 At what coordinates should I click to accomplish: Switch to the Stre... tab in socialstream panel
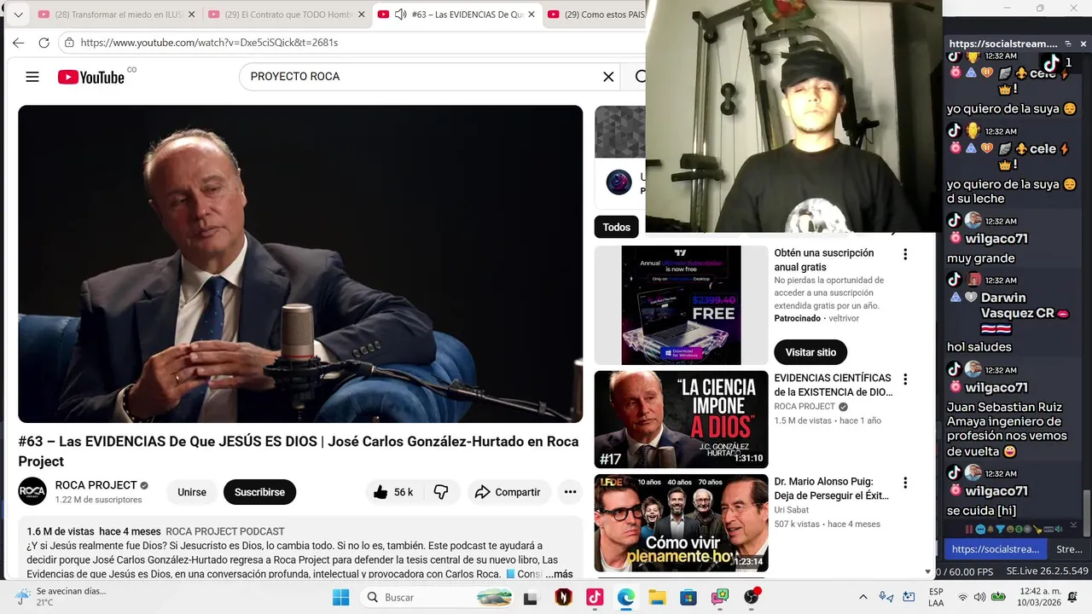pyautogui.click(x=1069, y=549)
